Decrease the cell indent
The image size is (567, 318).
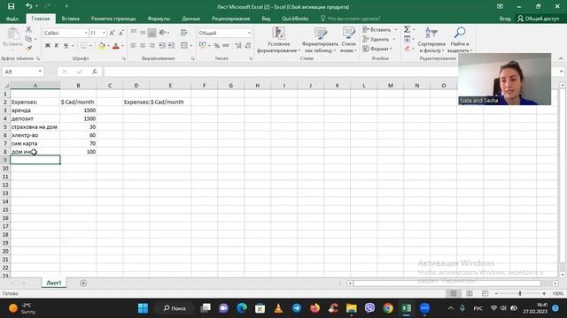click(162, 45)
